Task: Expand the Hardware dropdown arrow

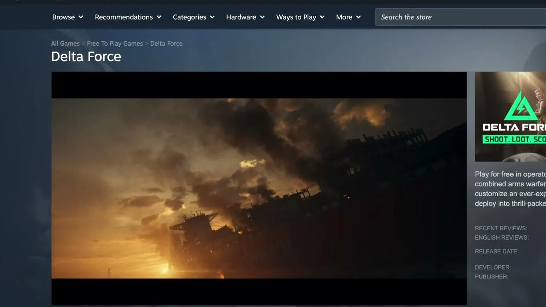Action: click(262, 17)
